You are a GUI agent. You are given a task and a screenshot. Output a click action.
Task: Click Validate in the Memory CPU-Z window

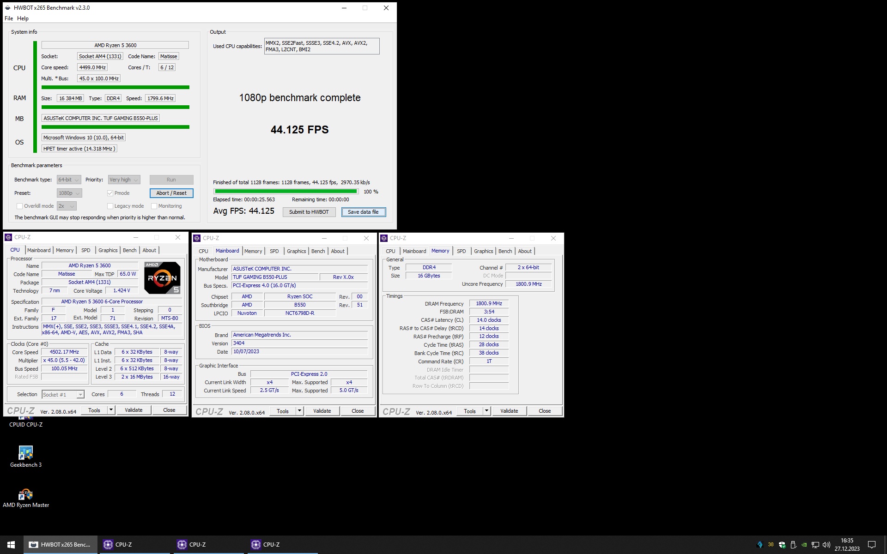[x=509, y=411]
